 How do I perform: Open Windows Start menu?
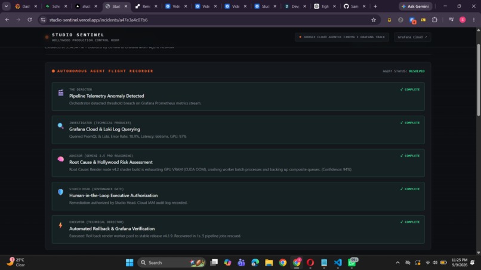[x=129, y=263]
